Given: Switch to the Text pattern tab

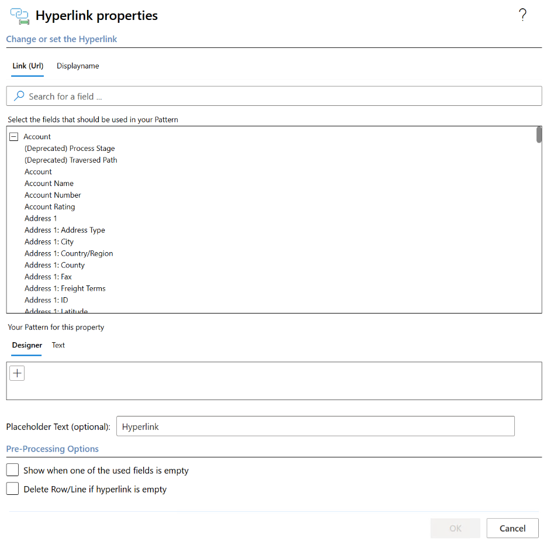Looking at the screenshot, I should 58,345.
